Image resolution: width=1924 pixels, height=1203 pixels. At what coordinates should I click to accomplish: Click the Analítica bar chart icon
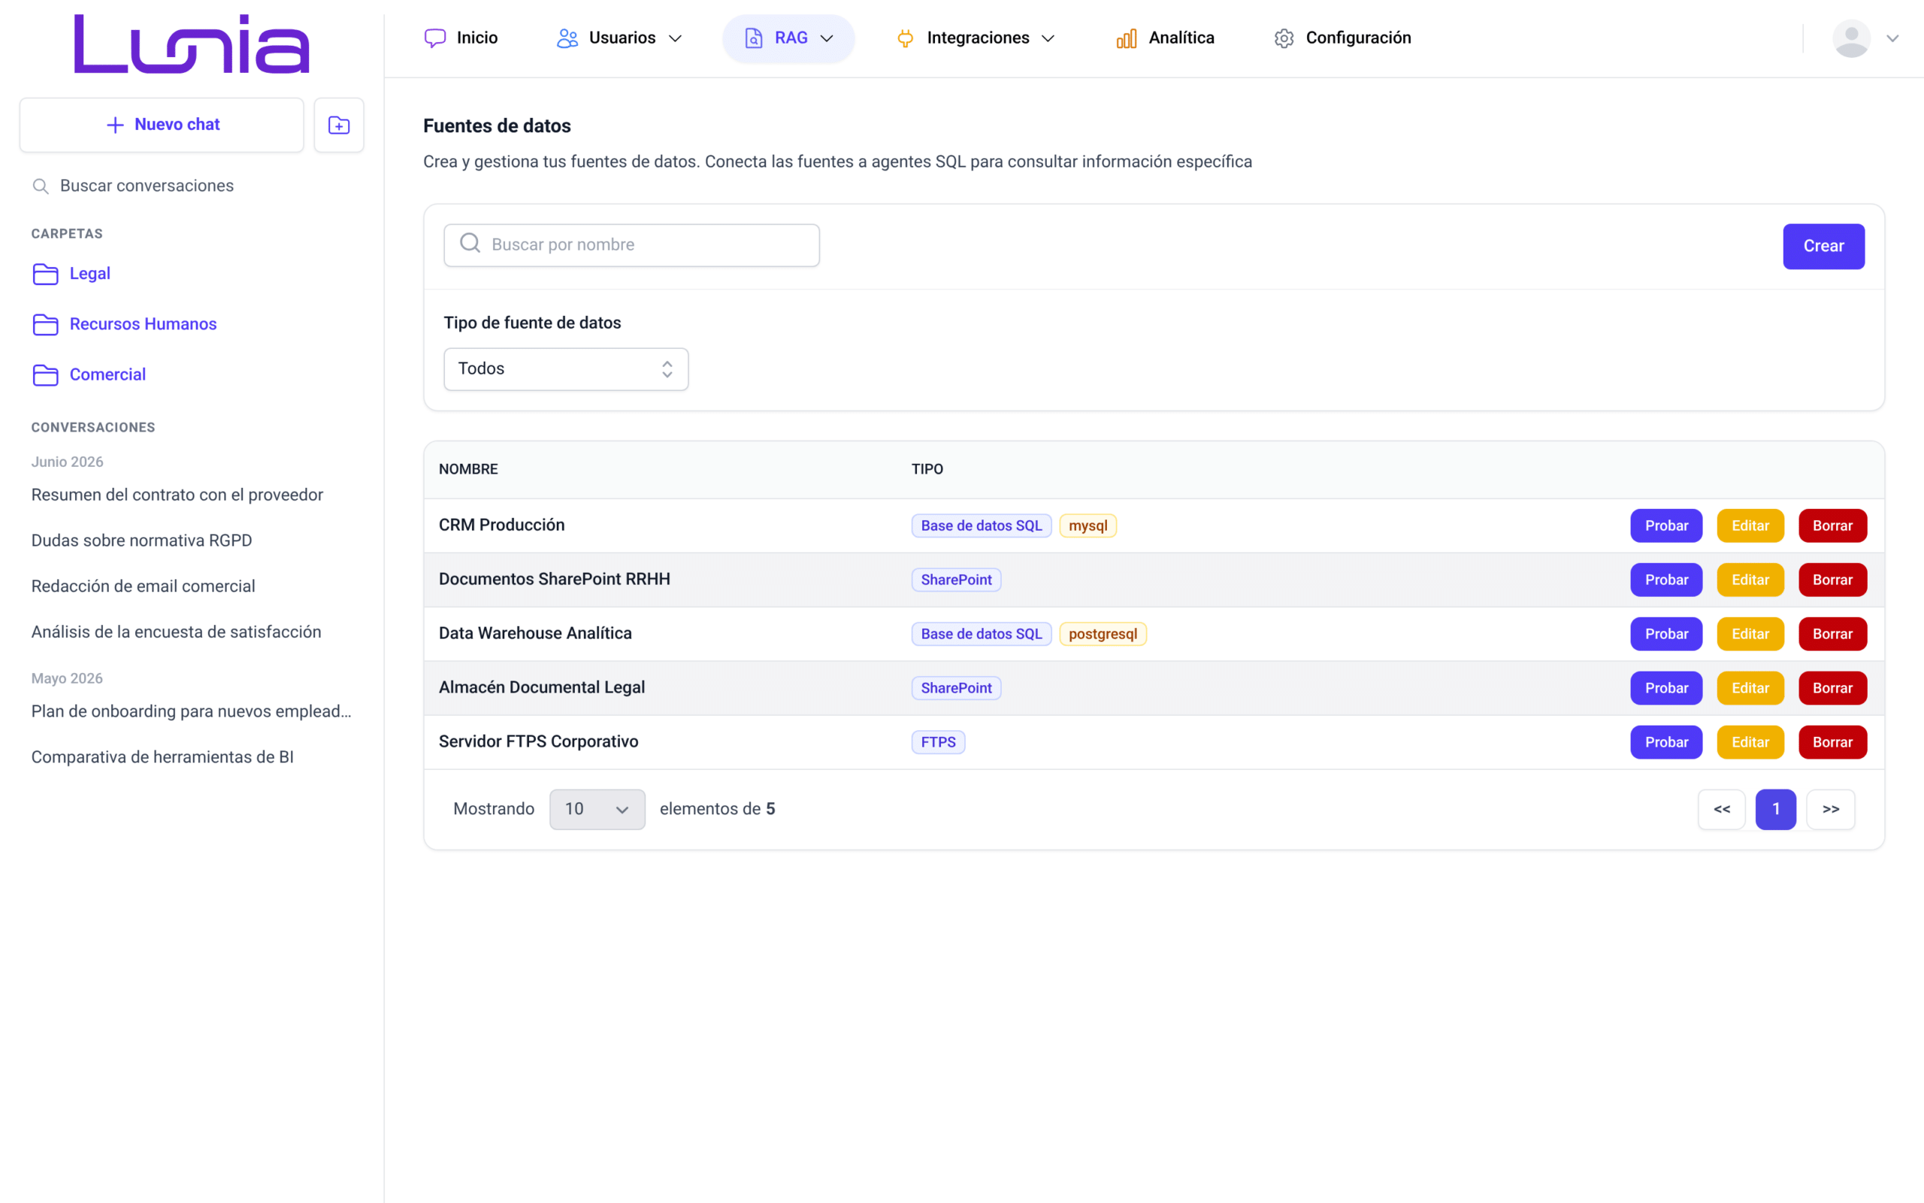click(x=1127, y=38)
